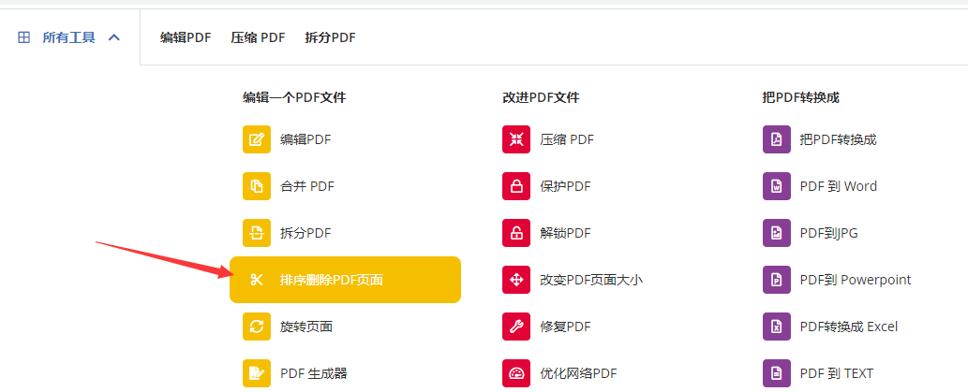Open the PDF到 Powerpoint link

coord(856,280)
